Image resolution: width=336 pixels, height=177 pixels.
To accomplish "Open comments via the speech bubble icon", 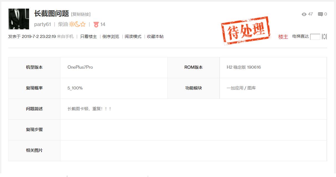I will 320,14.
